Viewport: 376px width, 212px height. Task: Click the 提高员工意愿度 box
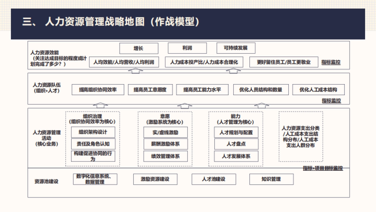[150, 90]
